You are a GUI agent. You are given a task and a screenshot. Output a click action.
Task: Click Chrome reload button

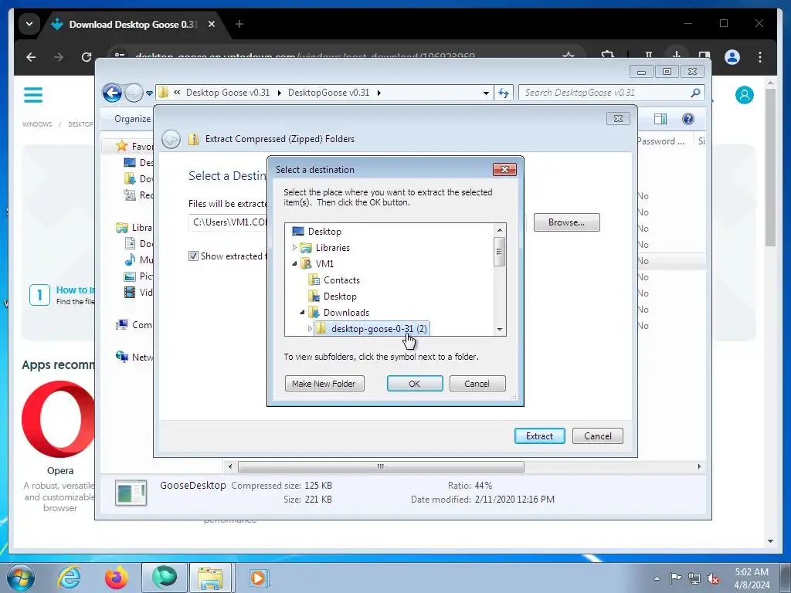click(x=87, y=57)
